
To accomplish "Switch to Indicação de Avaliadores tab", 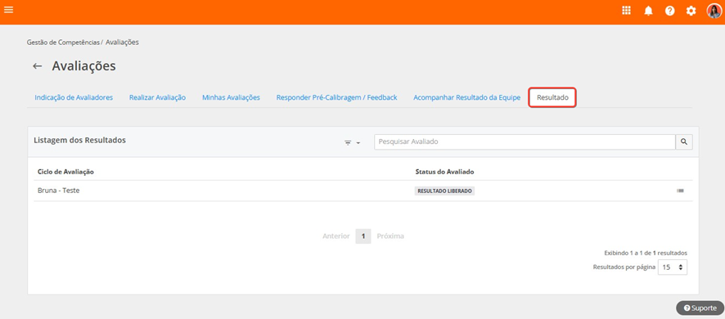I will [74, 97].
